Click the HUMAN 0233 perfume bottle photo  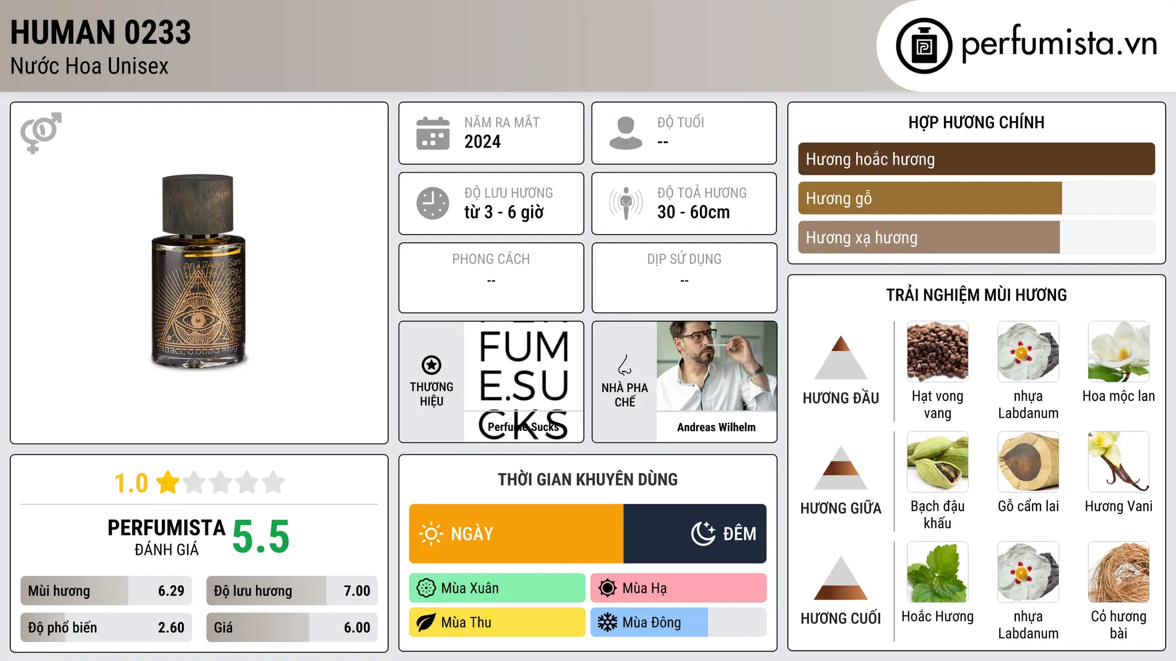199,271
